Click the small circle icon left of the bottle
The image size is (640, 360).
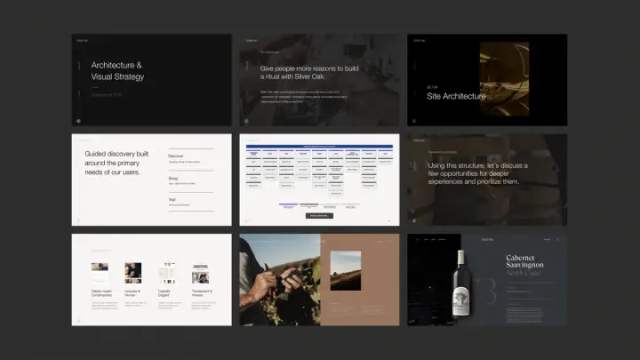430,287
